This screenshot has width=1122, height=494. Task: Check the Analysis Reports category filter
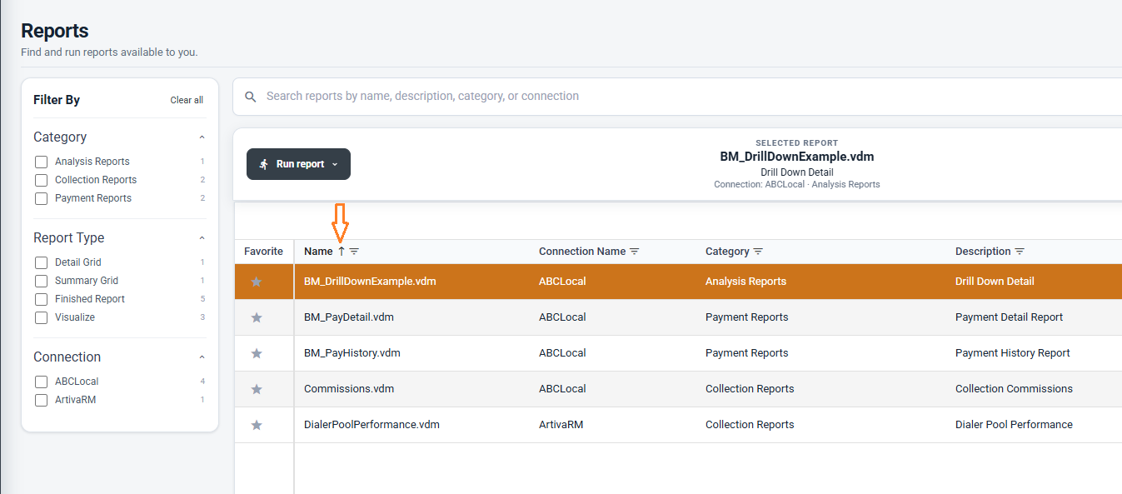(x=41, y=162)
